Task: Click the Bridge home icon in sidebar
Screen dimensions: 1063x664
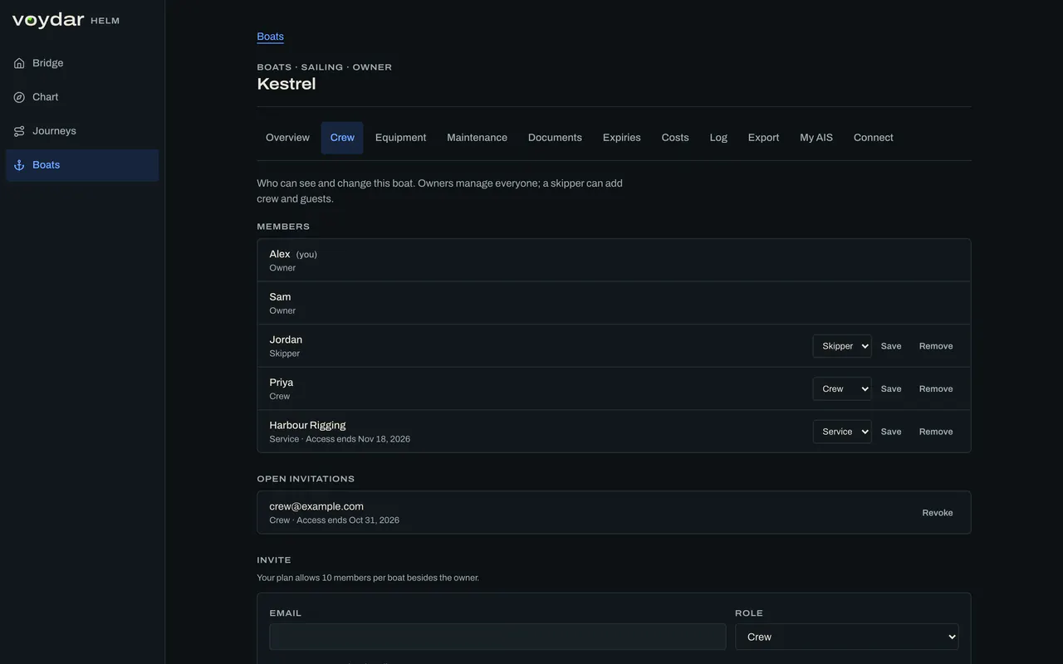Action: tap(19, 63)
